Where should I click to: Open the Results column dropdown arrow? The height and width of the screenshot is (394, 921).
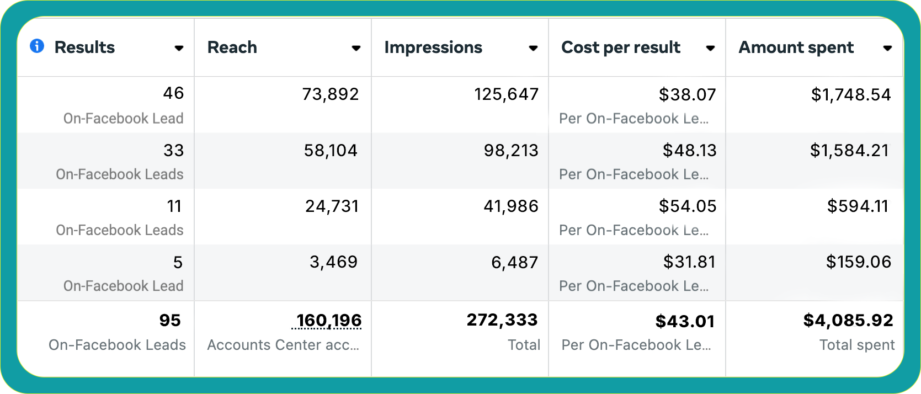(179, 49)
